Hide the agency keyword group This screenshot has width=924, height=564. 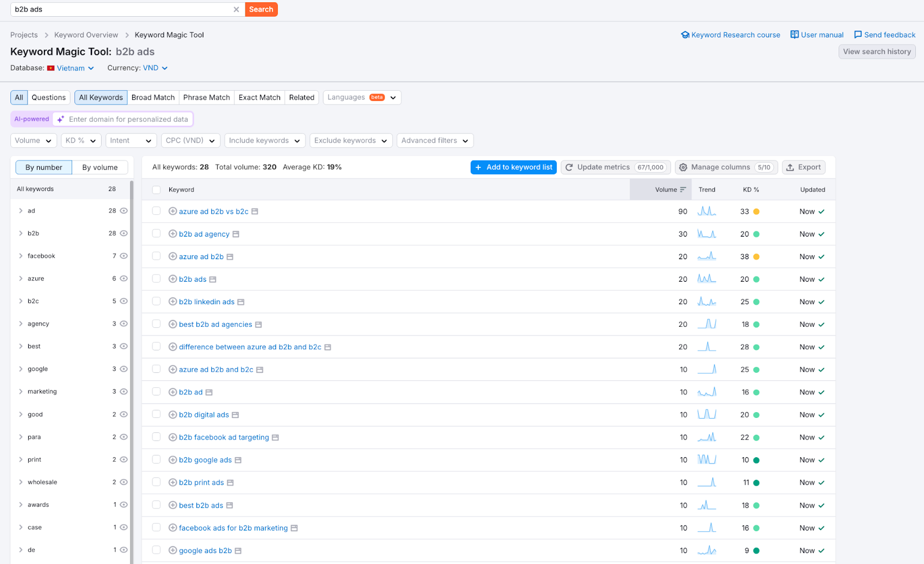[124, 324]
